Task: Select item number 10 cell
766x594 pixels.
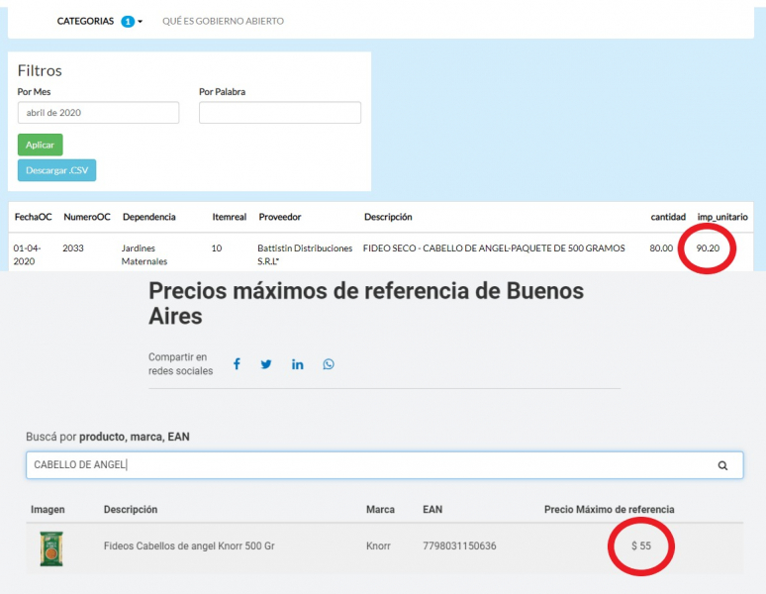Action: [217, 248]
